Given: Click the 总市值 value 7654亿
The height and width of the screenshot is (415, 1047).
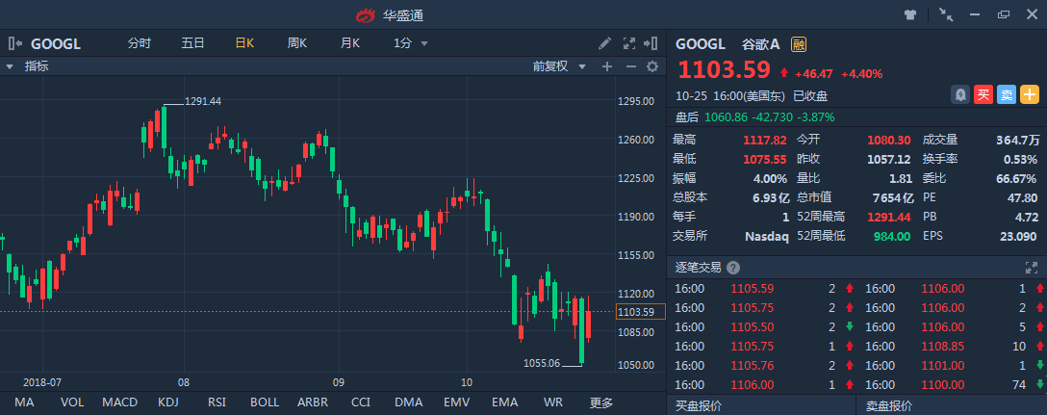Looking at the screenshot, I should click(x=895, y=197).
